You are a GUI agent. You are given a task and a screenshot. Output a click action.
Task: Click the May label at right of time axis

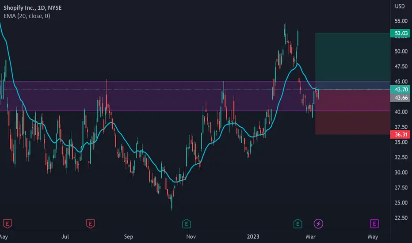click(x=373, y=237)
